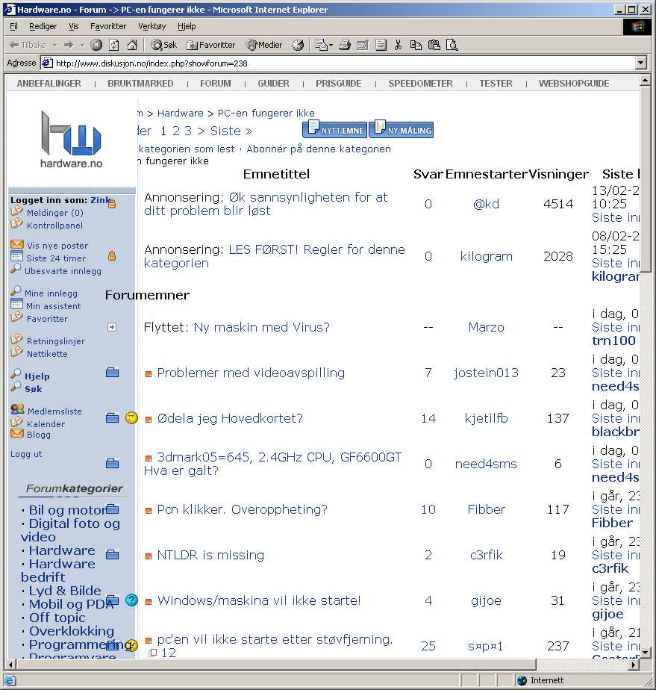Click the blue question-mark icon by Windows/maskina topic
The height and width of the screenshot is (690, 656).
tap(131, 600)
